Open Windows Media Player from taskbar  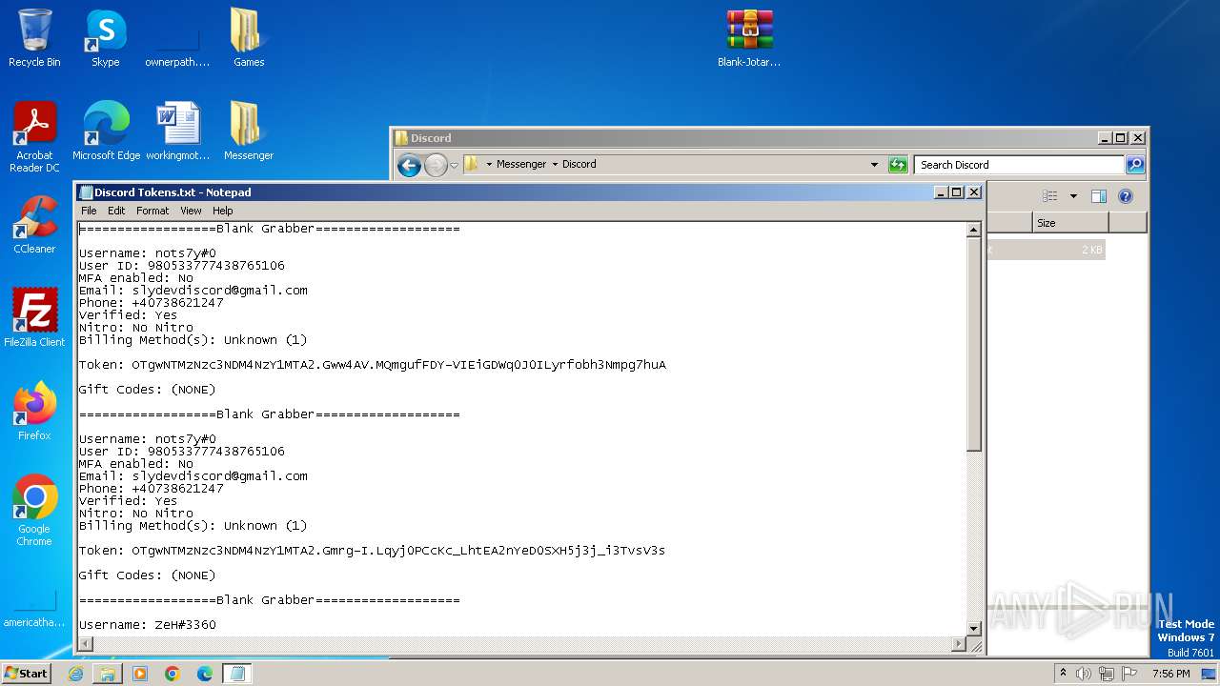point(140,674)
